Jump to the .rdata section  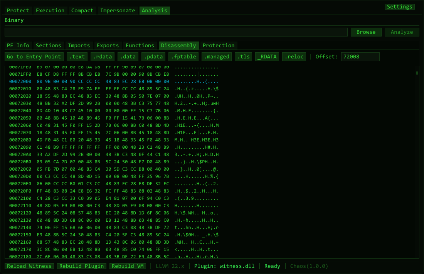[x=102, y=57]
